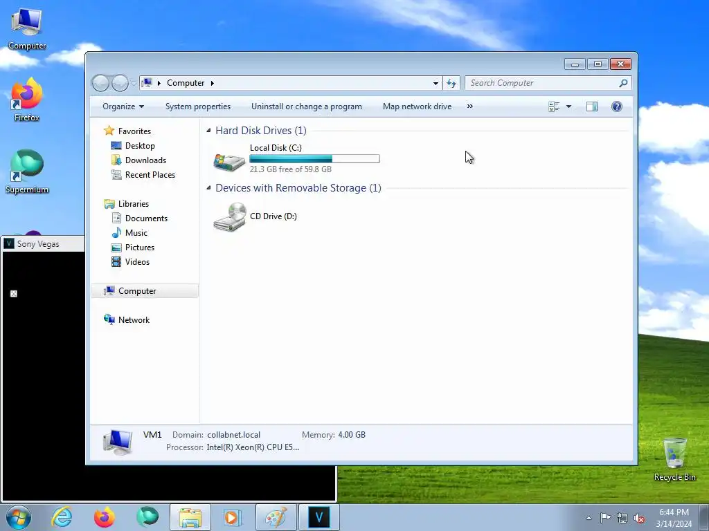709x531 pixels.
Task: Launch Firefox from the desktop shortcut
Action: pyautogui.click(x=27, y=100)
